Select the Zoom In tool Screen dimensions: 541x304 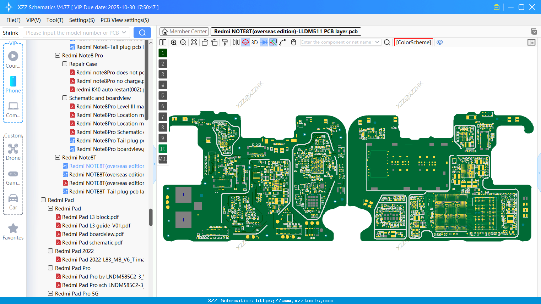(x=174, y=42)
